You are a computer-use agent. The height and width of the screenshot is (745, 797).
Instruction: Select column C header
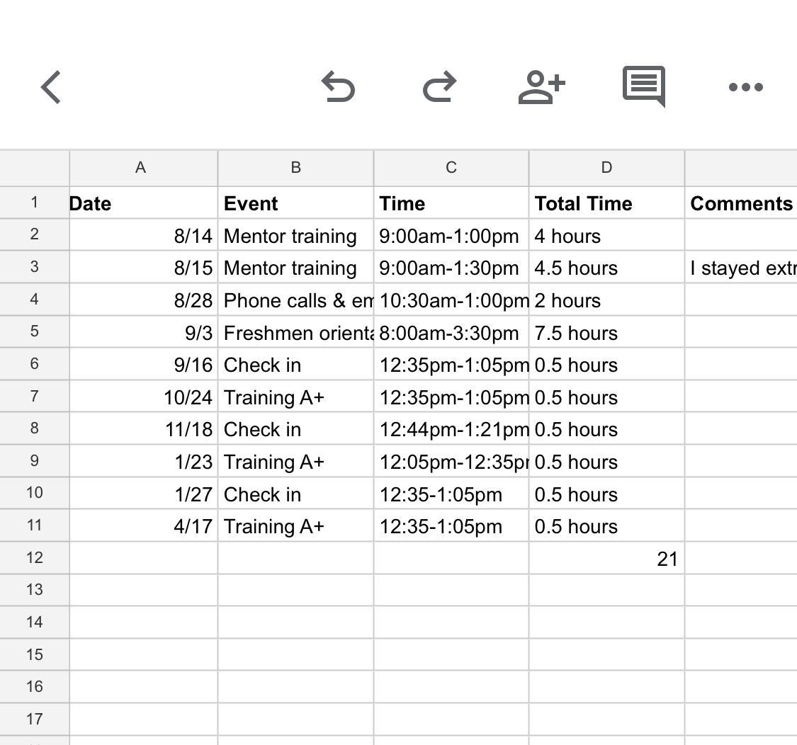pyautogui.click(x=451, y=168)
